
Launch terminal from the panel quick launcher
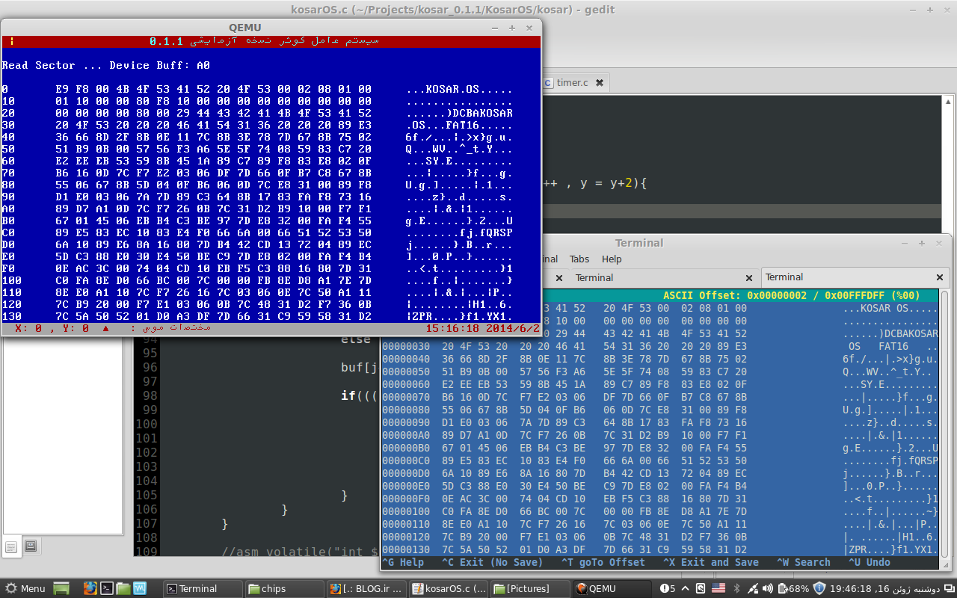(x=107, y=588)
